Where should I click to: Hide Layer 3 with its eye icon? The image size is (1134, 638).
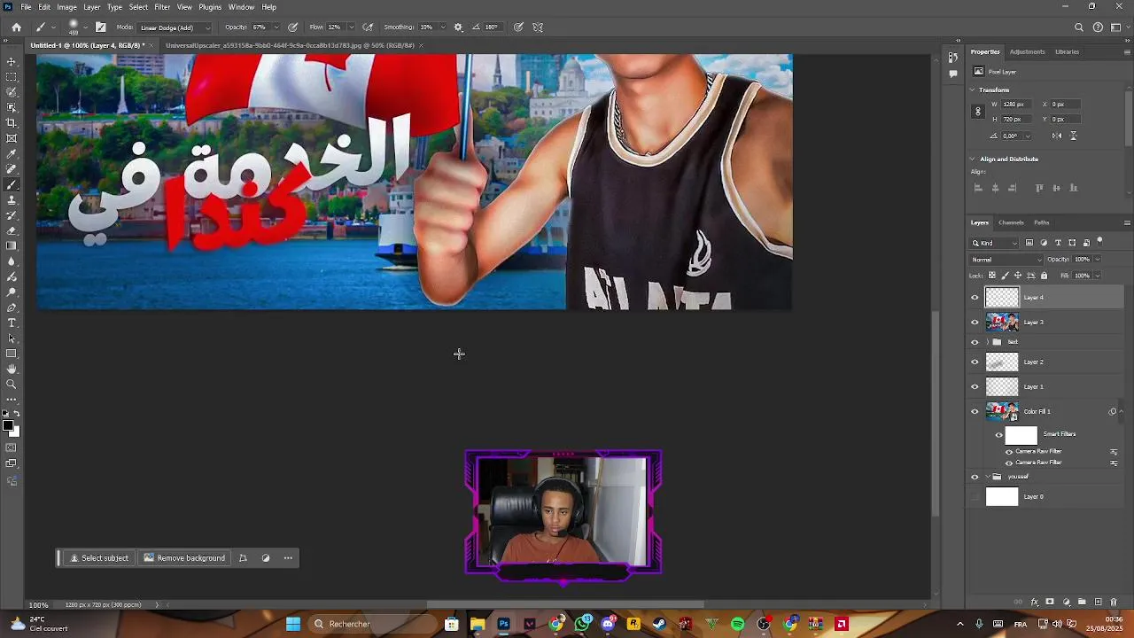tap(975, 323)
